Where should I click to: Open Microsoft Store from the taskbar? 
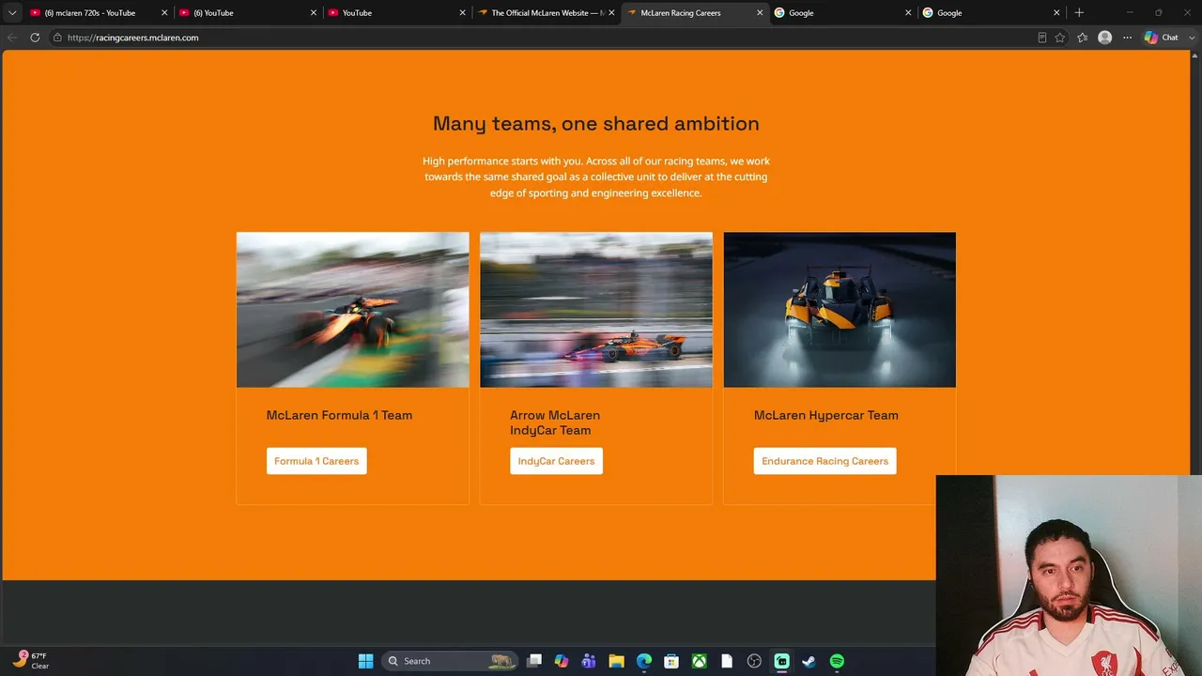(671, 661)
